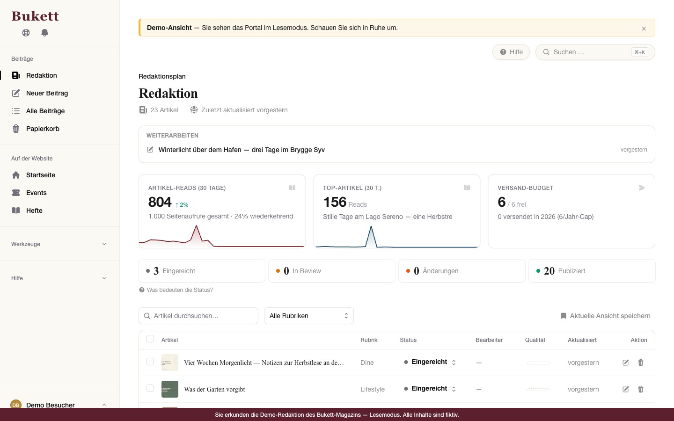The width and height of the screenshot is (674, 421).
Task: Click Aktuelle Ansicht speichern
Action: pyautogui.click(x=605, y=316)
